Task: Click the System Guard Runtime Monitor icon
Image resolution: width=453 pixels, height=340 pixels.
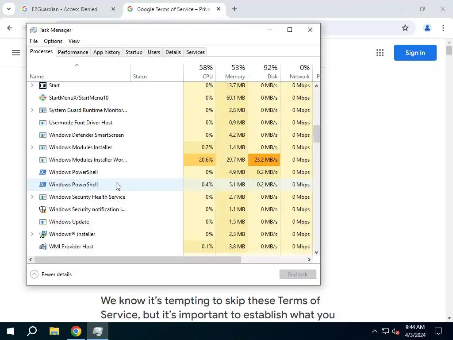Action: click(43, 110)
